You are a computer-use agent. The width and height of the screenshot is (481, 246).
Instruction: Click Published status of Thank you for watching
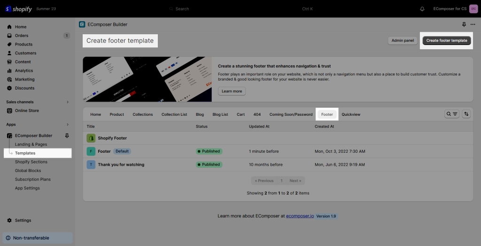point(209,164)
